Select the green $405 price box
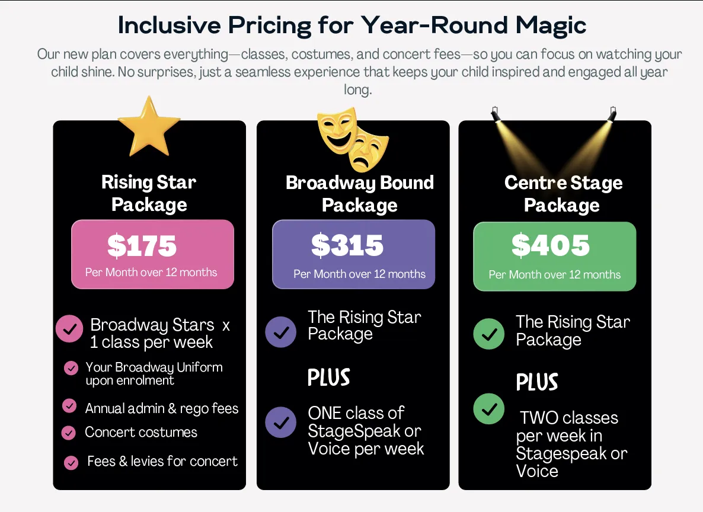Viewport: 703px width, 512px height. pyautogui.click(x=554, y=256)
